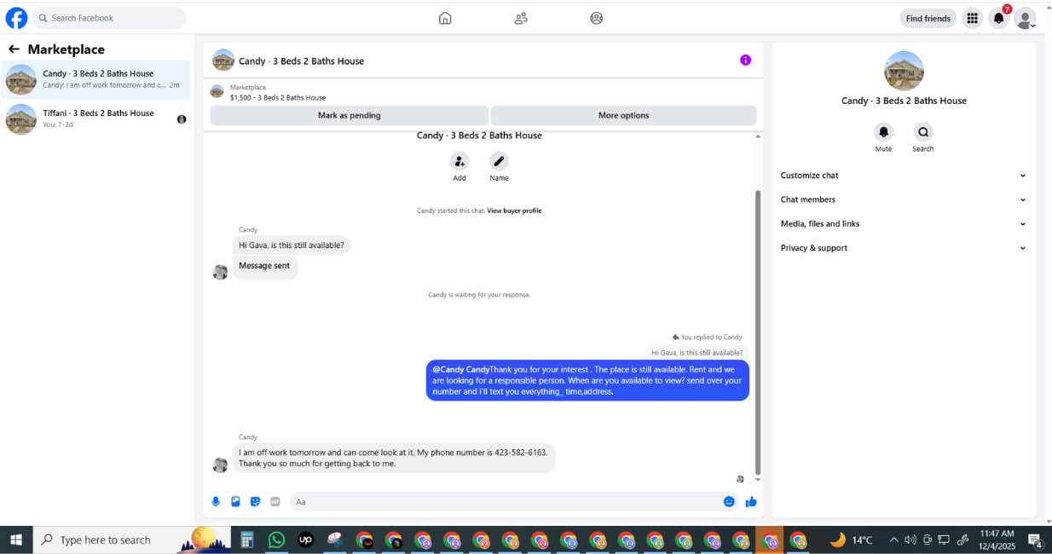Click the scroll-up arrow of chat scrollbar

click(x=758, y=136)
